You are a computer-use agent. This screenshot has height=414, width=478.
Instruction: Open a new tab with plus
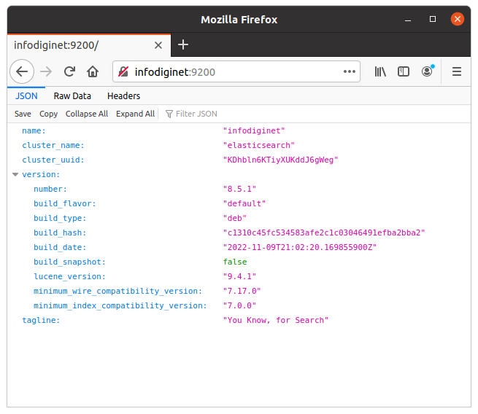[183, 44]
